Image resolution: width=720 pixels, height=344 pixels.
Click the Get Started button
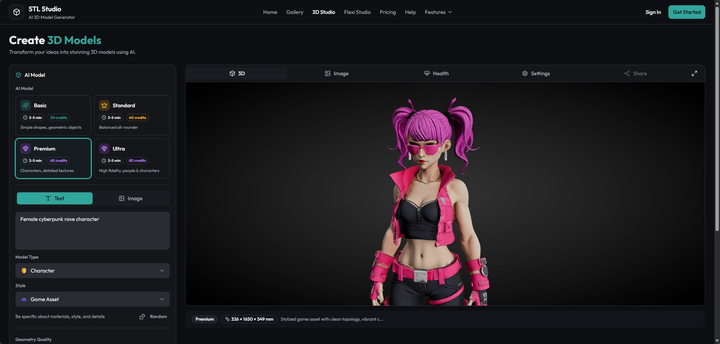[x=686, y=12]
